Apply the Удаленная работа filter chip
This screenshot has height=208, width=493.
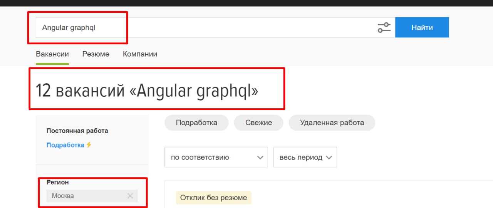pos(332,123)
